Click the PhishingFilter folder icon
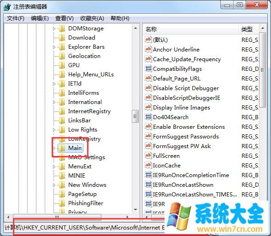 point(62,203)
